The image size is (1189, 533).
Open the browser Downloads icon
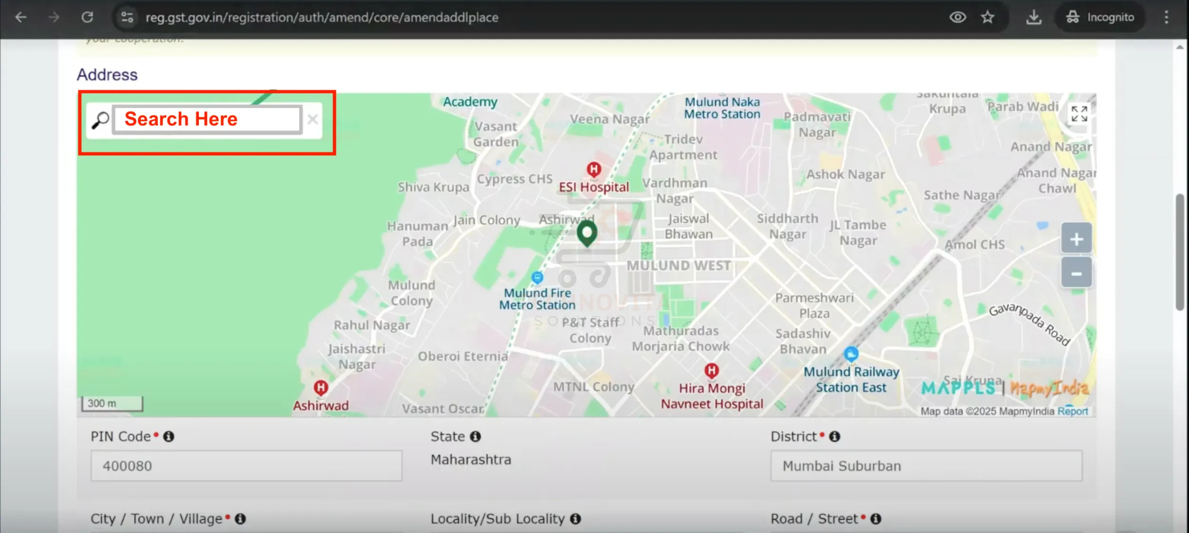1034,17
